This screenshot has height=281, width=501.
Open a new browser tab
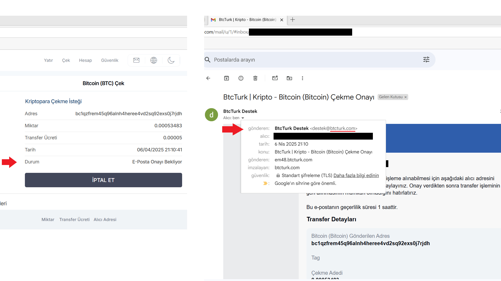(293, 20)
